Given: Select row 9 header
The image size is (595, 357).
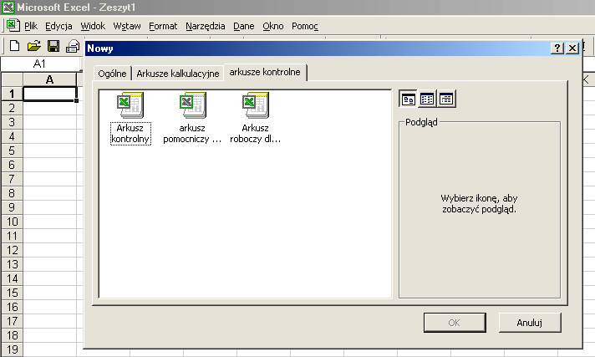Looking at the screenshot, I should (x=13, y=207).
